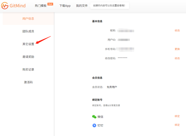Image resolution: width=186 pixels, height=136 pixels.
Task: Go to 下载App in top navigation
Action: tap(65, 6)
